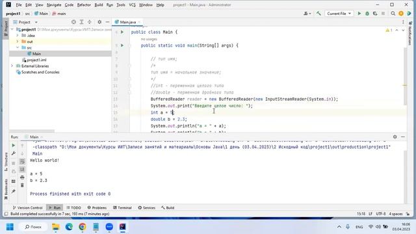Rerun Main in Run panel

tap(13, 146)
